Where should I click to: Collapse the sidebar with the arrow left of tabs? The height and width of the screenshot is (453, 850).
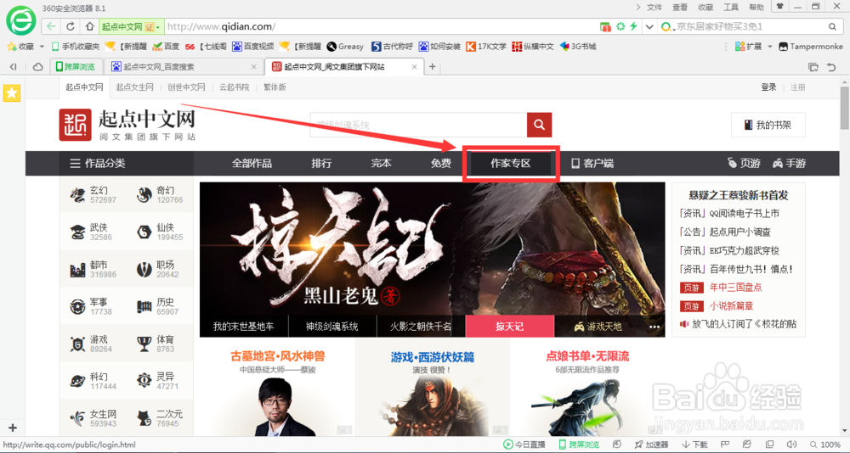[13, 67]
